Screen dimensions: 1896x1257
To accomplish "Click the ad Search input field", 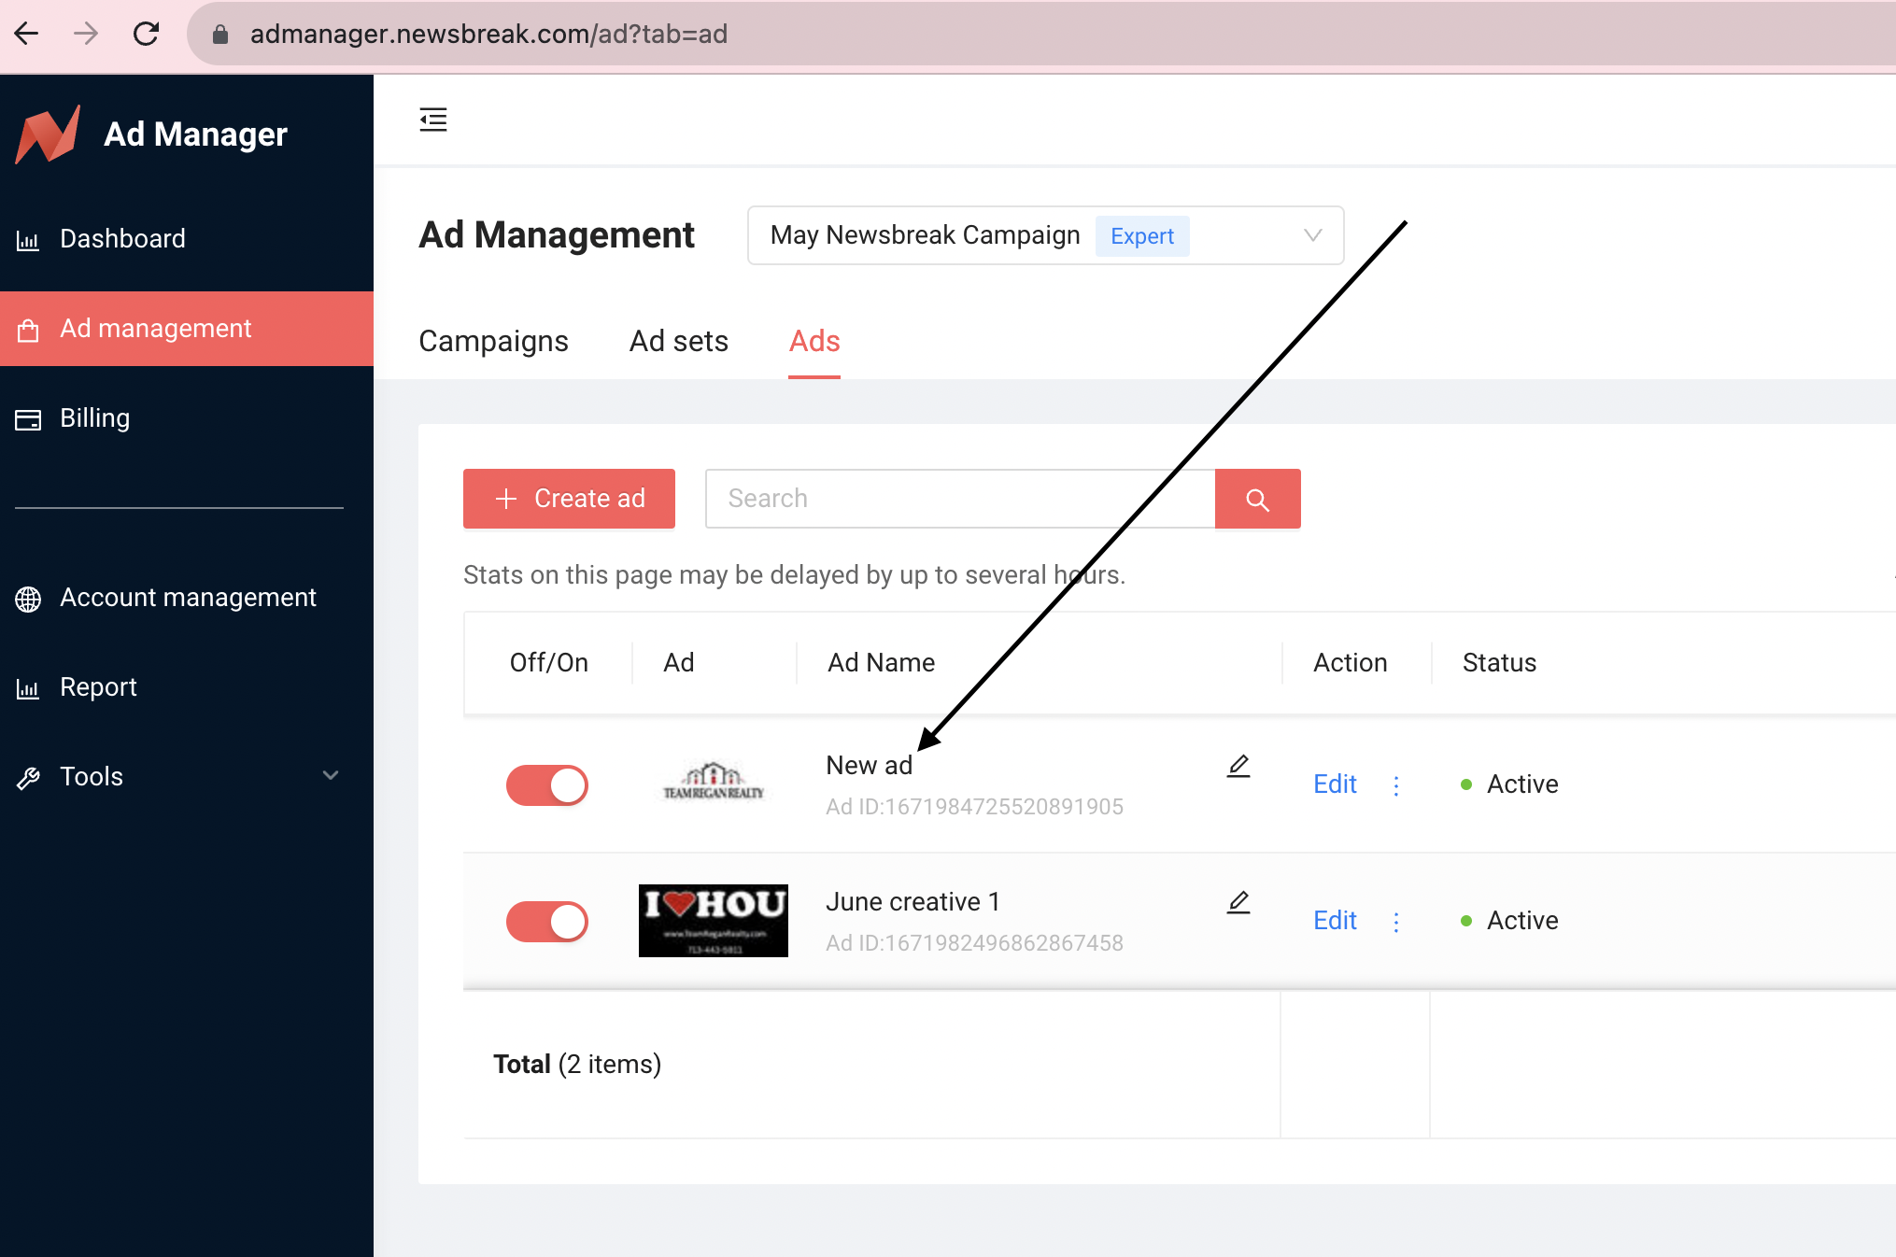I will tap(960, 499).
